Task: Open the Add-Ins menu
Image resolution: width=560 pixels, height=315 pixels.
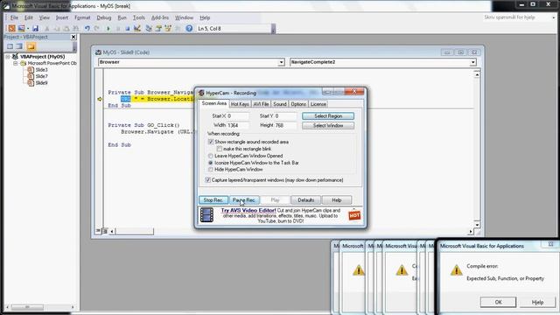Action: click(159, 17)
